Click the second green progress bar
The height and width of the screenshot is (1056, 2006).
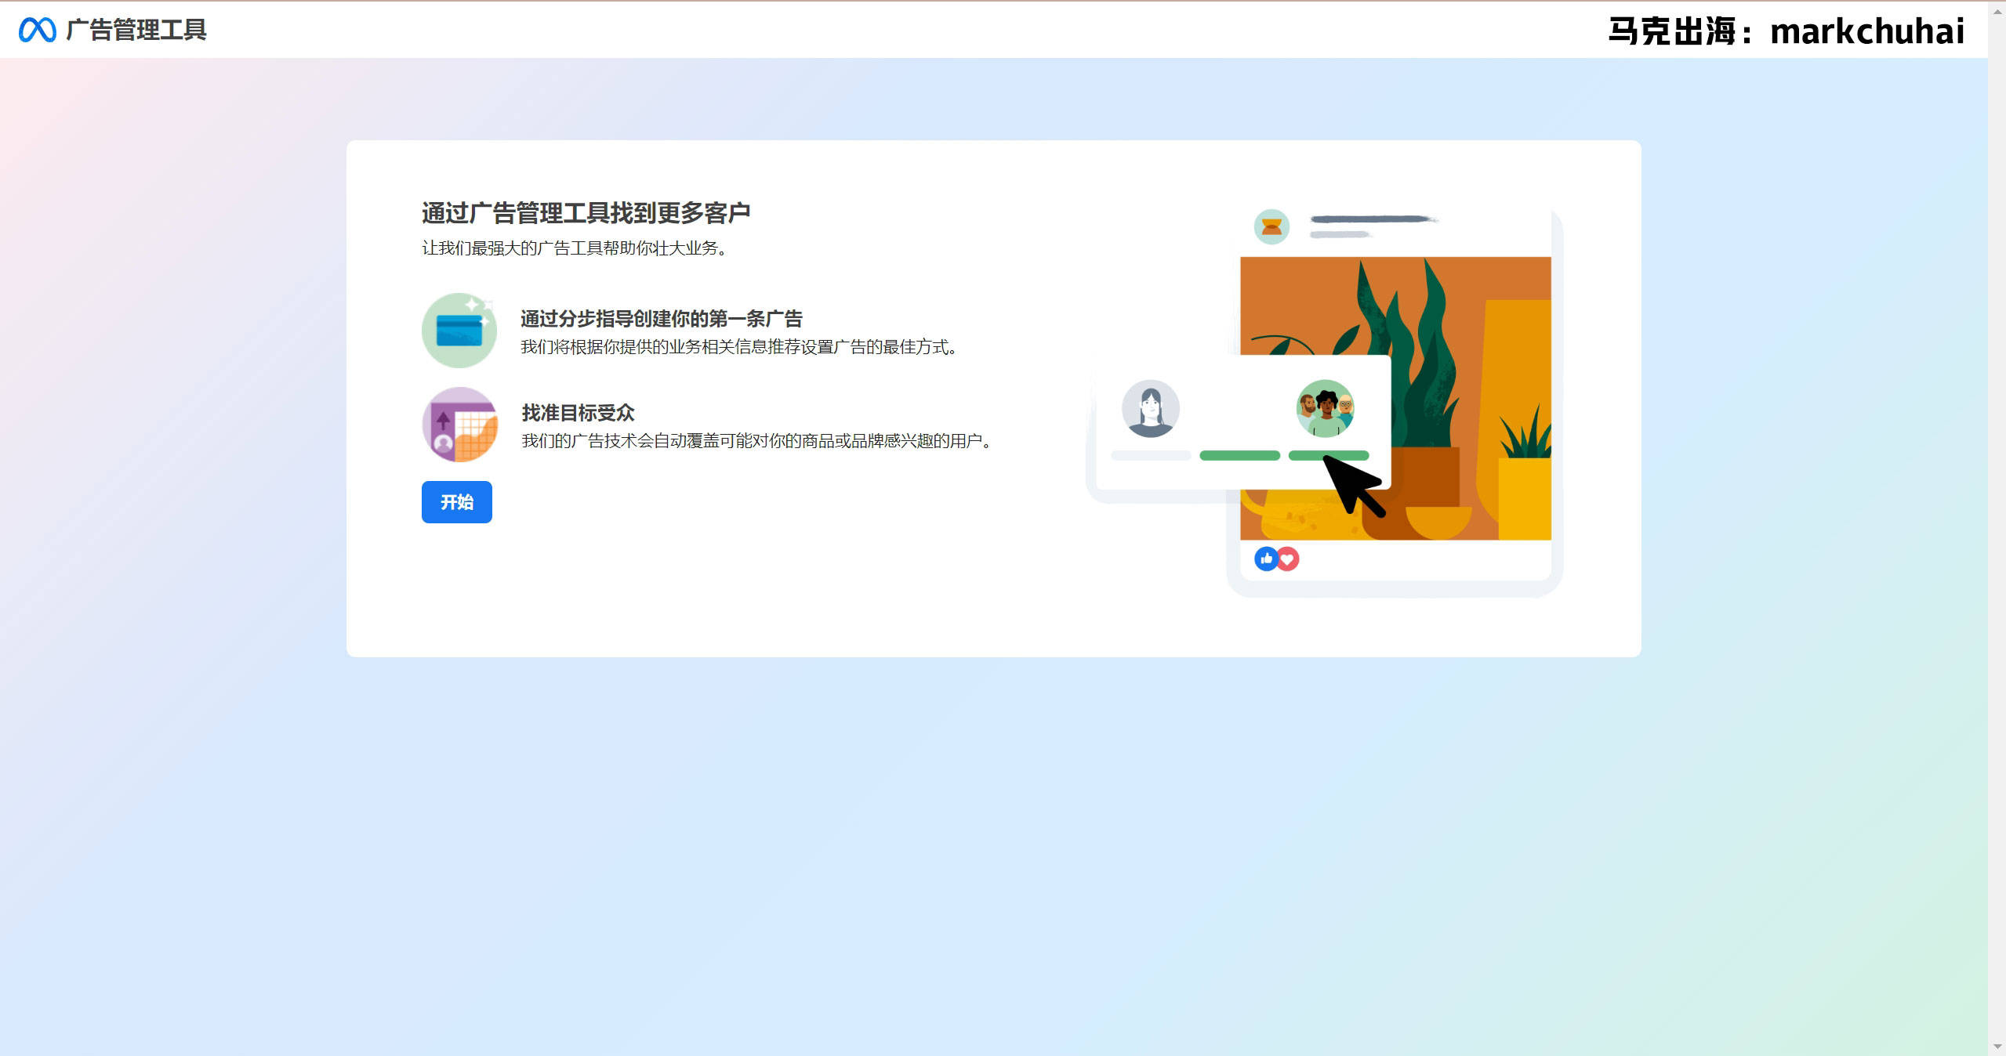point(1328,455)
